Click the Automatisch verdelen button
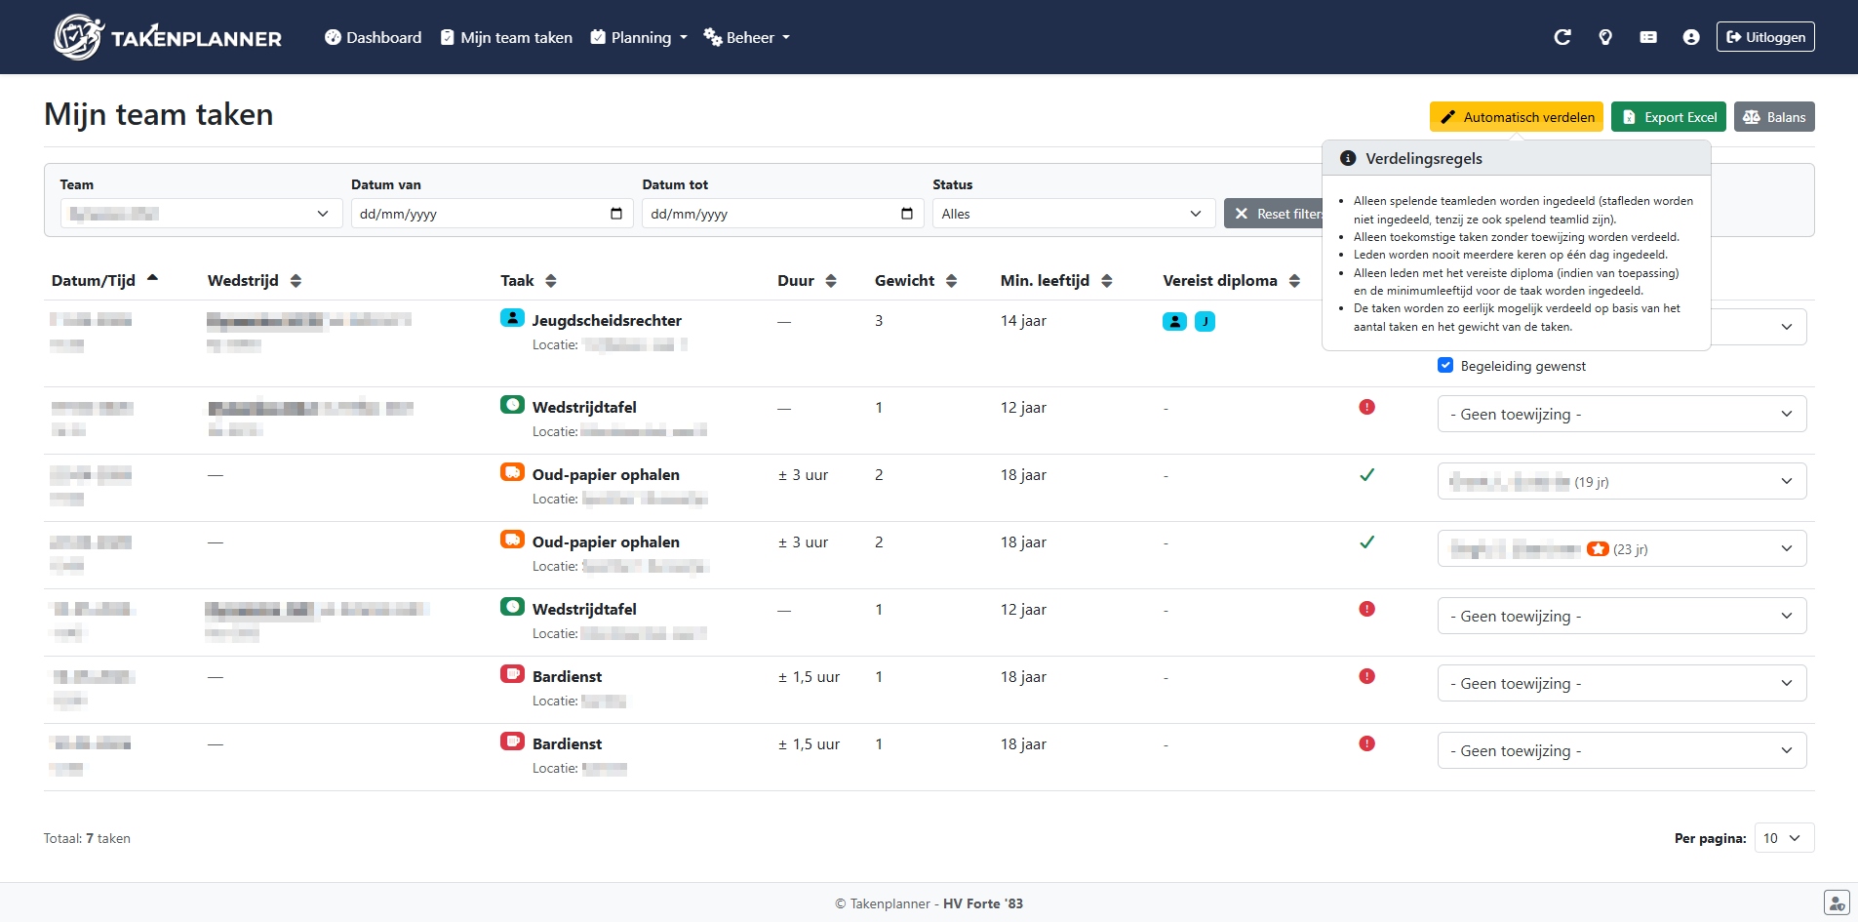The image size is (1858, 922). (x=1516, y=117)
